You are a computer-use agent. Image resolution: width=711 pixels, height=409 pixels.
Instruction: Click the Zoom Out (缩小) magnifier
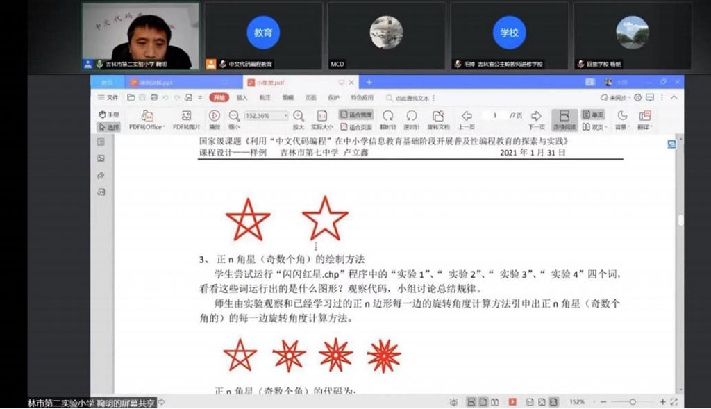click(234, 119)
